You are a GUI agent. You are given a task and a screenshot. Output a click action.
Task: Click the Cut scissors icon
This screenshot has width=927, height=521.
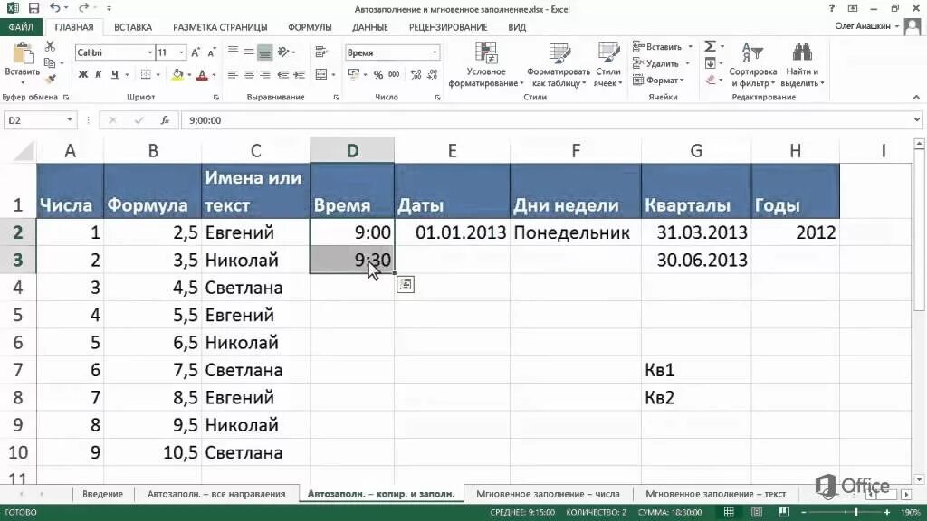click(x=50, y=47)
